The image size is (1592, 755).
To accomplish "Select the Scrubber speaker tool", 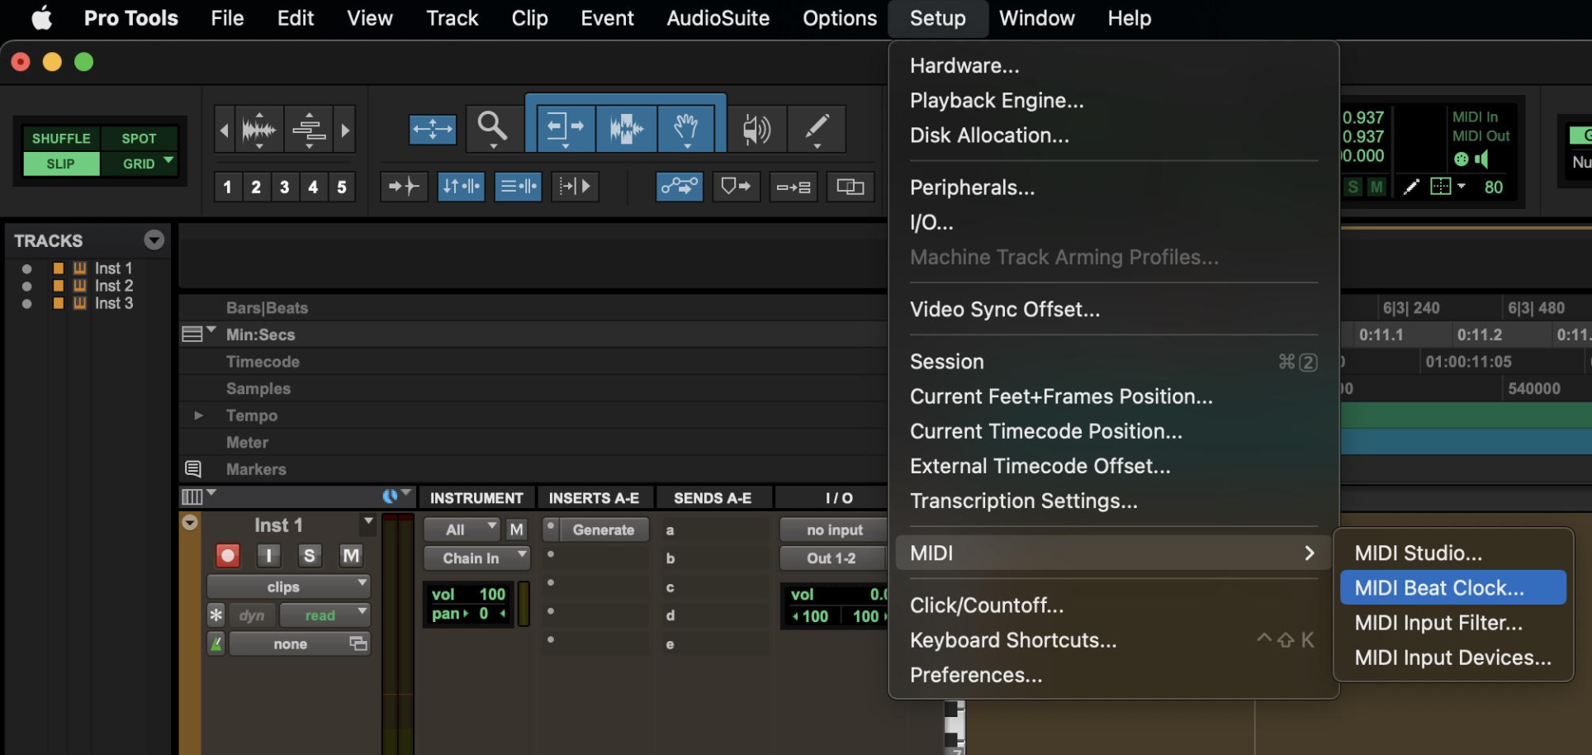I will [x=756, y=129].
